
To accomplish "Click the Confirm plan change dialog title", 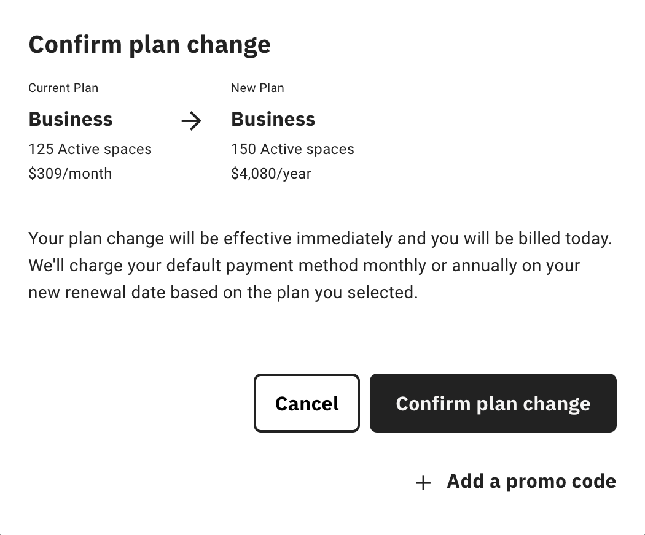I will click(149, 44).
